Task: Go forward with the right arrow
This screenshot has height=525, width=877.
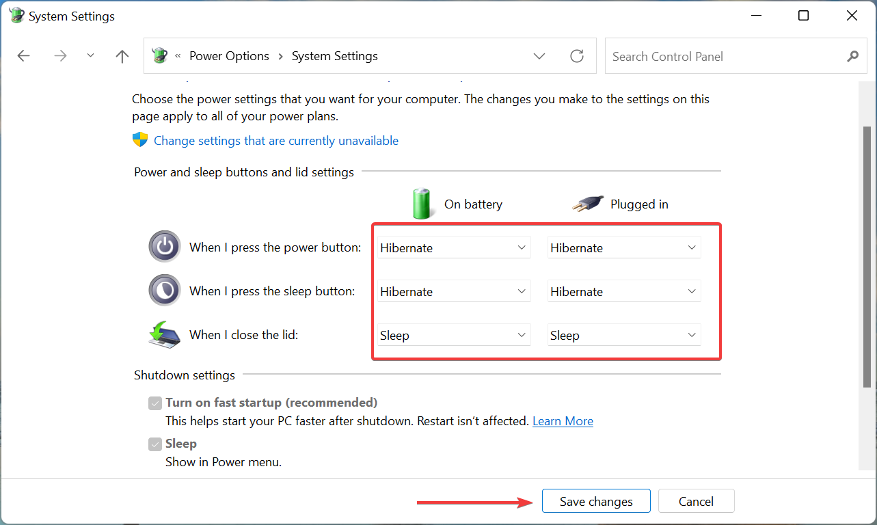Action: pyautogui.click(x=60, y=56)
